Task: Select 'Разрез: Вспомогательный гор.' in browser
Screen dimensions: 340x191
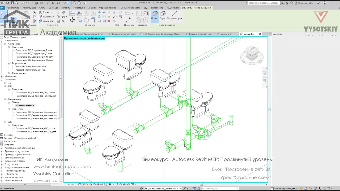Action: click(x=31, y=70)
